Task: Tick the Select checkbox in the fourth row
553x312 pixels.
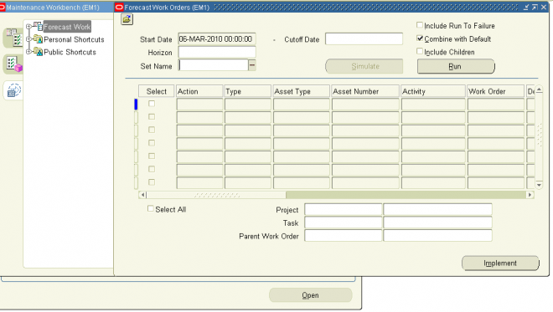Action: (x=152, y=143)
